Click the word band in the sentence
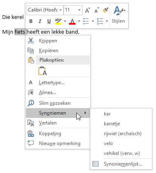The width and height of the screenshot is (156, 173). [x=72, y=32]
